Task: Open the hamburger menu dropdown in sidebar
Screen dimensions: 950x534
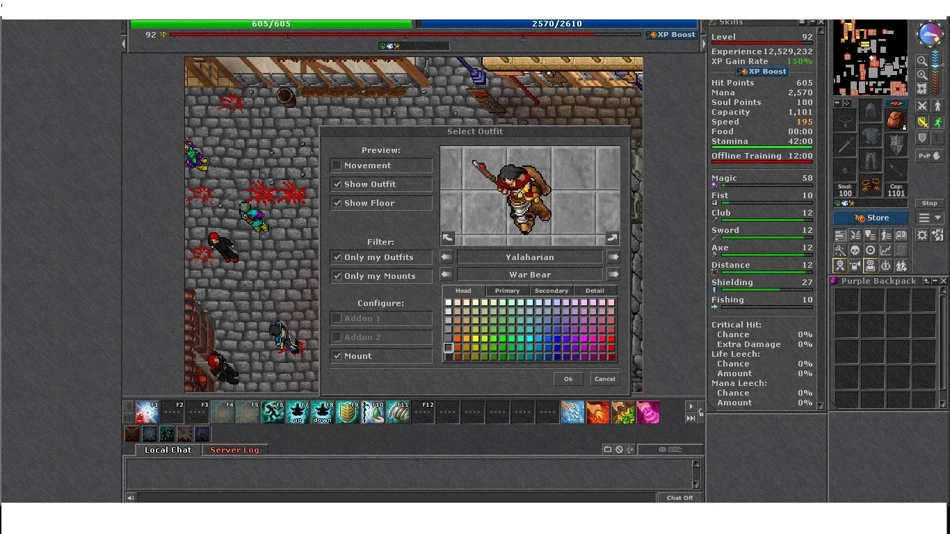Action: pyautogui.click(x=930, y=218)
